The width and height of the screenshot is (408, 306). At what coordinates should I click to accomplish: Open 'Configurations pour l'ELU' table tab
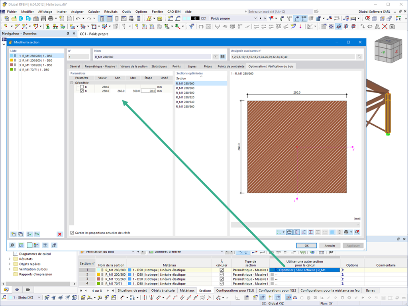235,290
